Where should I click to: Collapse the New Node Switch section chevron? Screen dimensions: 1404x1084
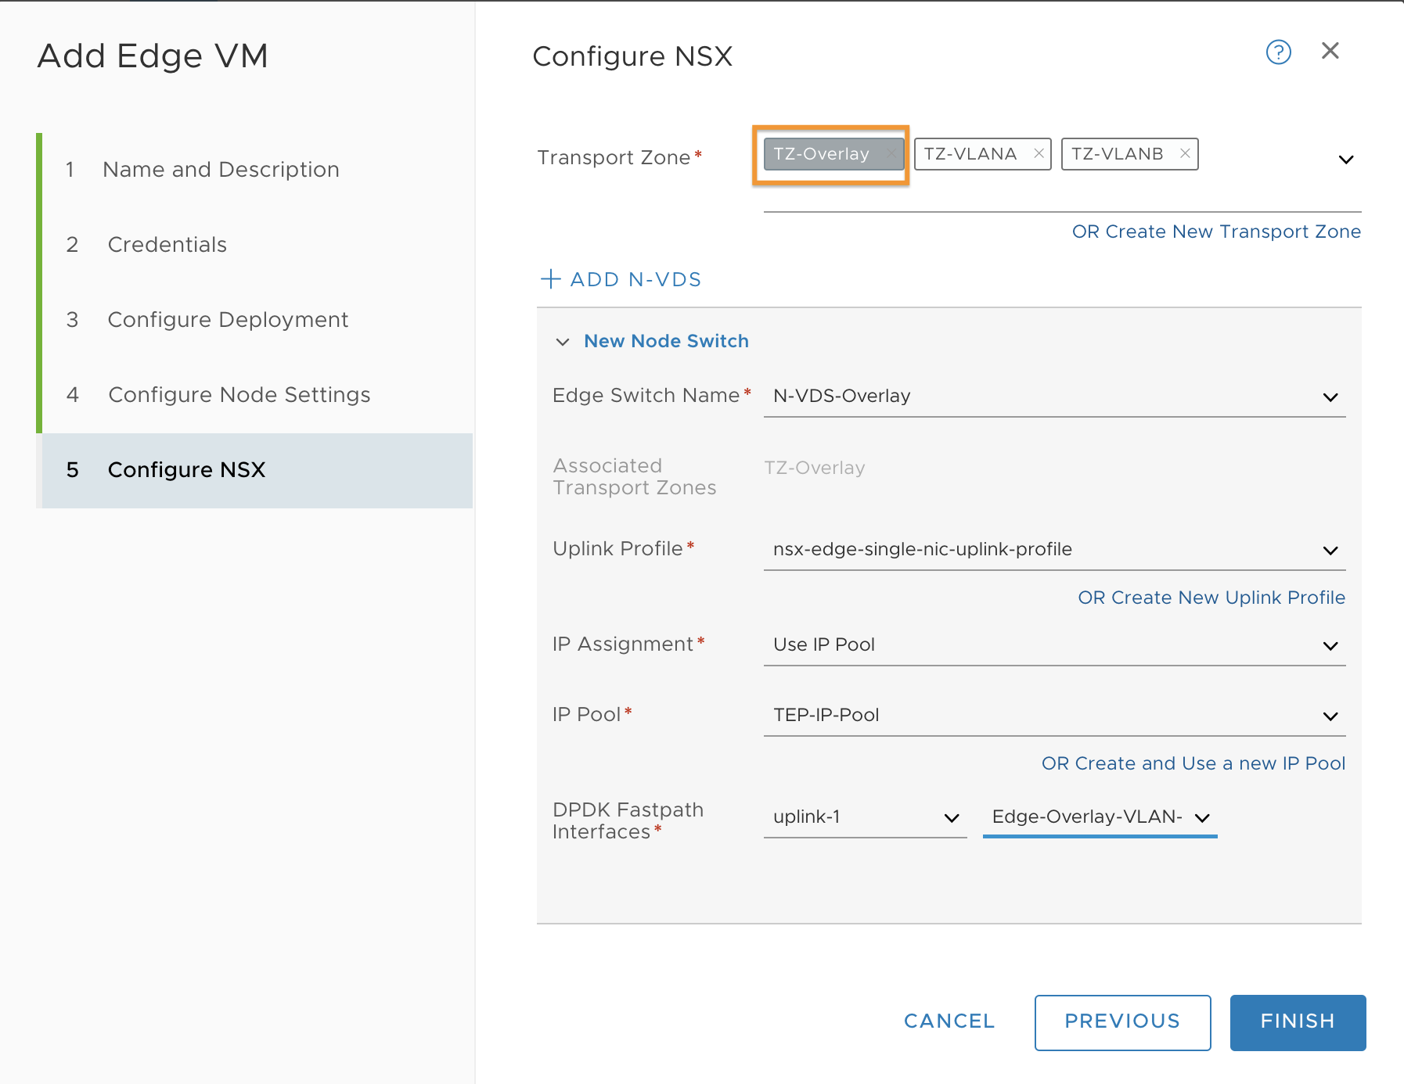tap(562, 342)
